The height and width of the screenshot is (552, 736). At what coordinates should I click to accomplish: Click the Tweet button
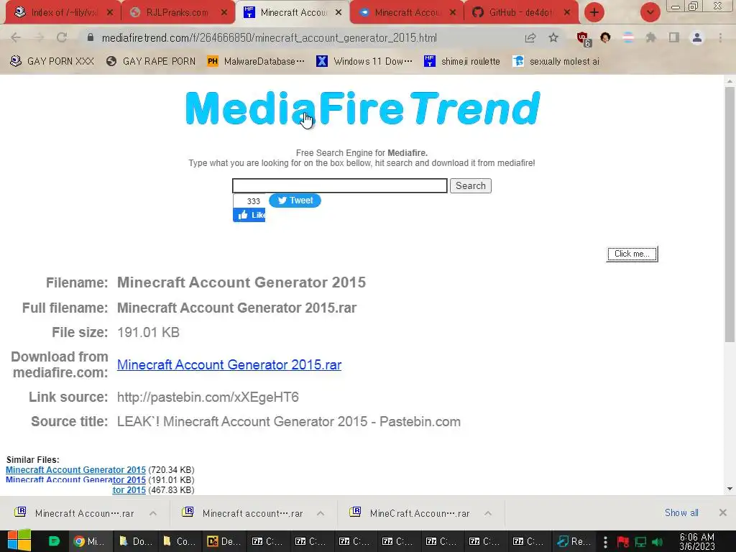point(295,201)
